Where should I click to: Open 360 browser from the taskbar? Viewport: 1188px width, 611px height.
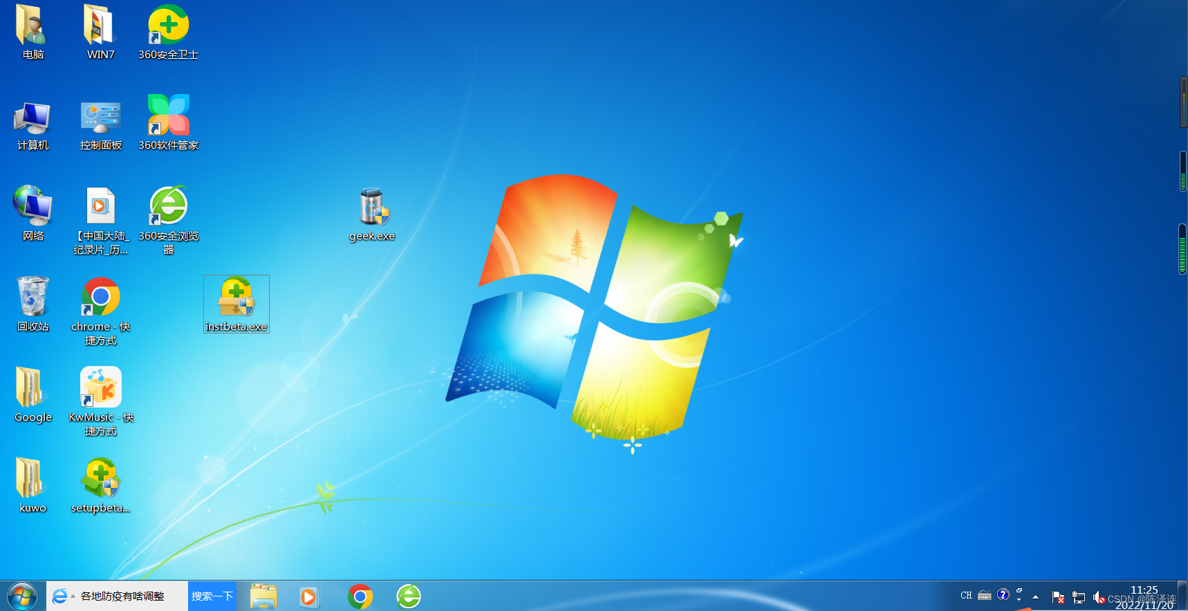click(409, 596)
